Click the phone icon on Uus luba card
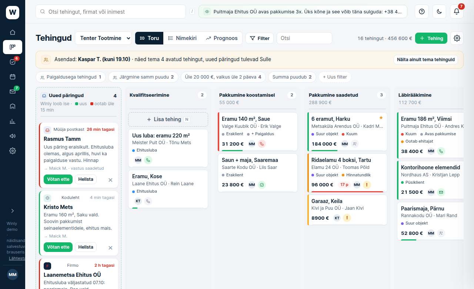Viewport: 474px width, 289px height. click(x=148, y=160)
